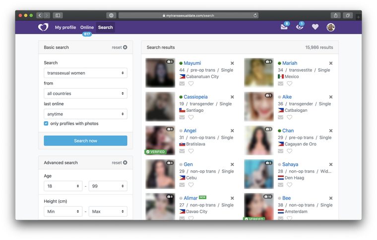Remove Aike from results with X
This screenshot has width=377, height=240.
click(x=331, y=97)
